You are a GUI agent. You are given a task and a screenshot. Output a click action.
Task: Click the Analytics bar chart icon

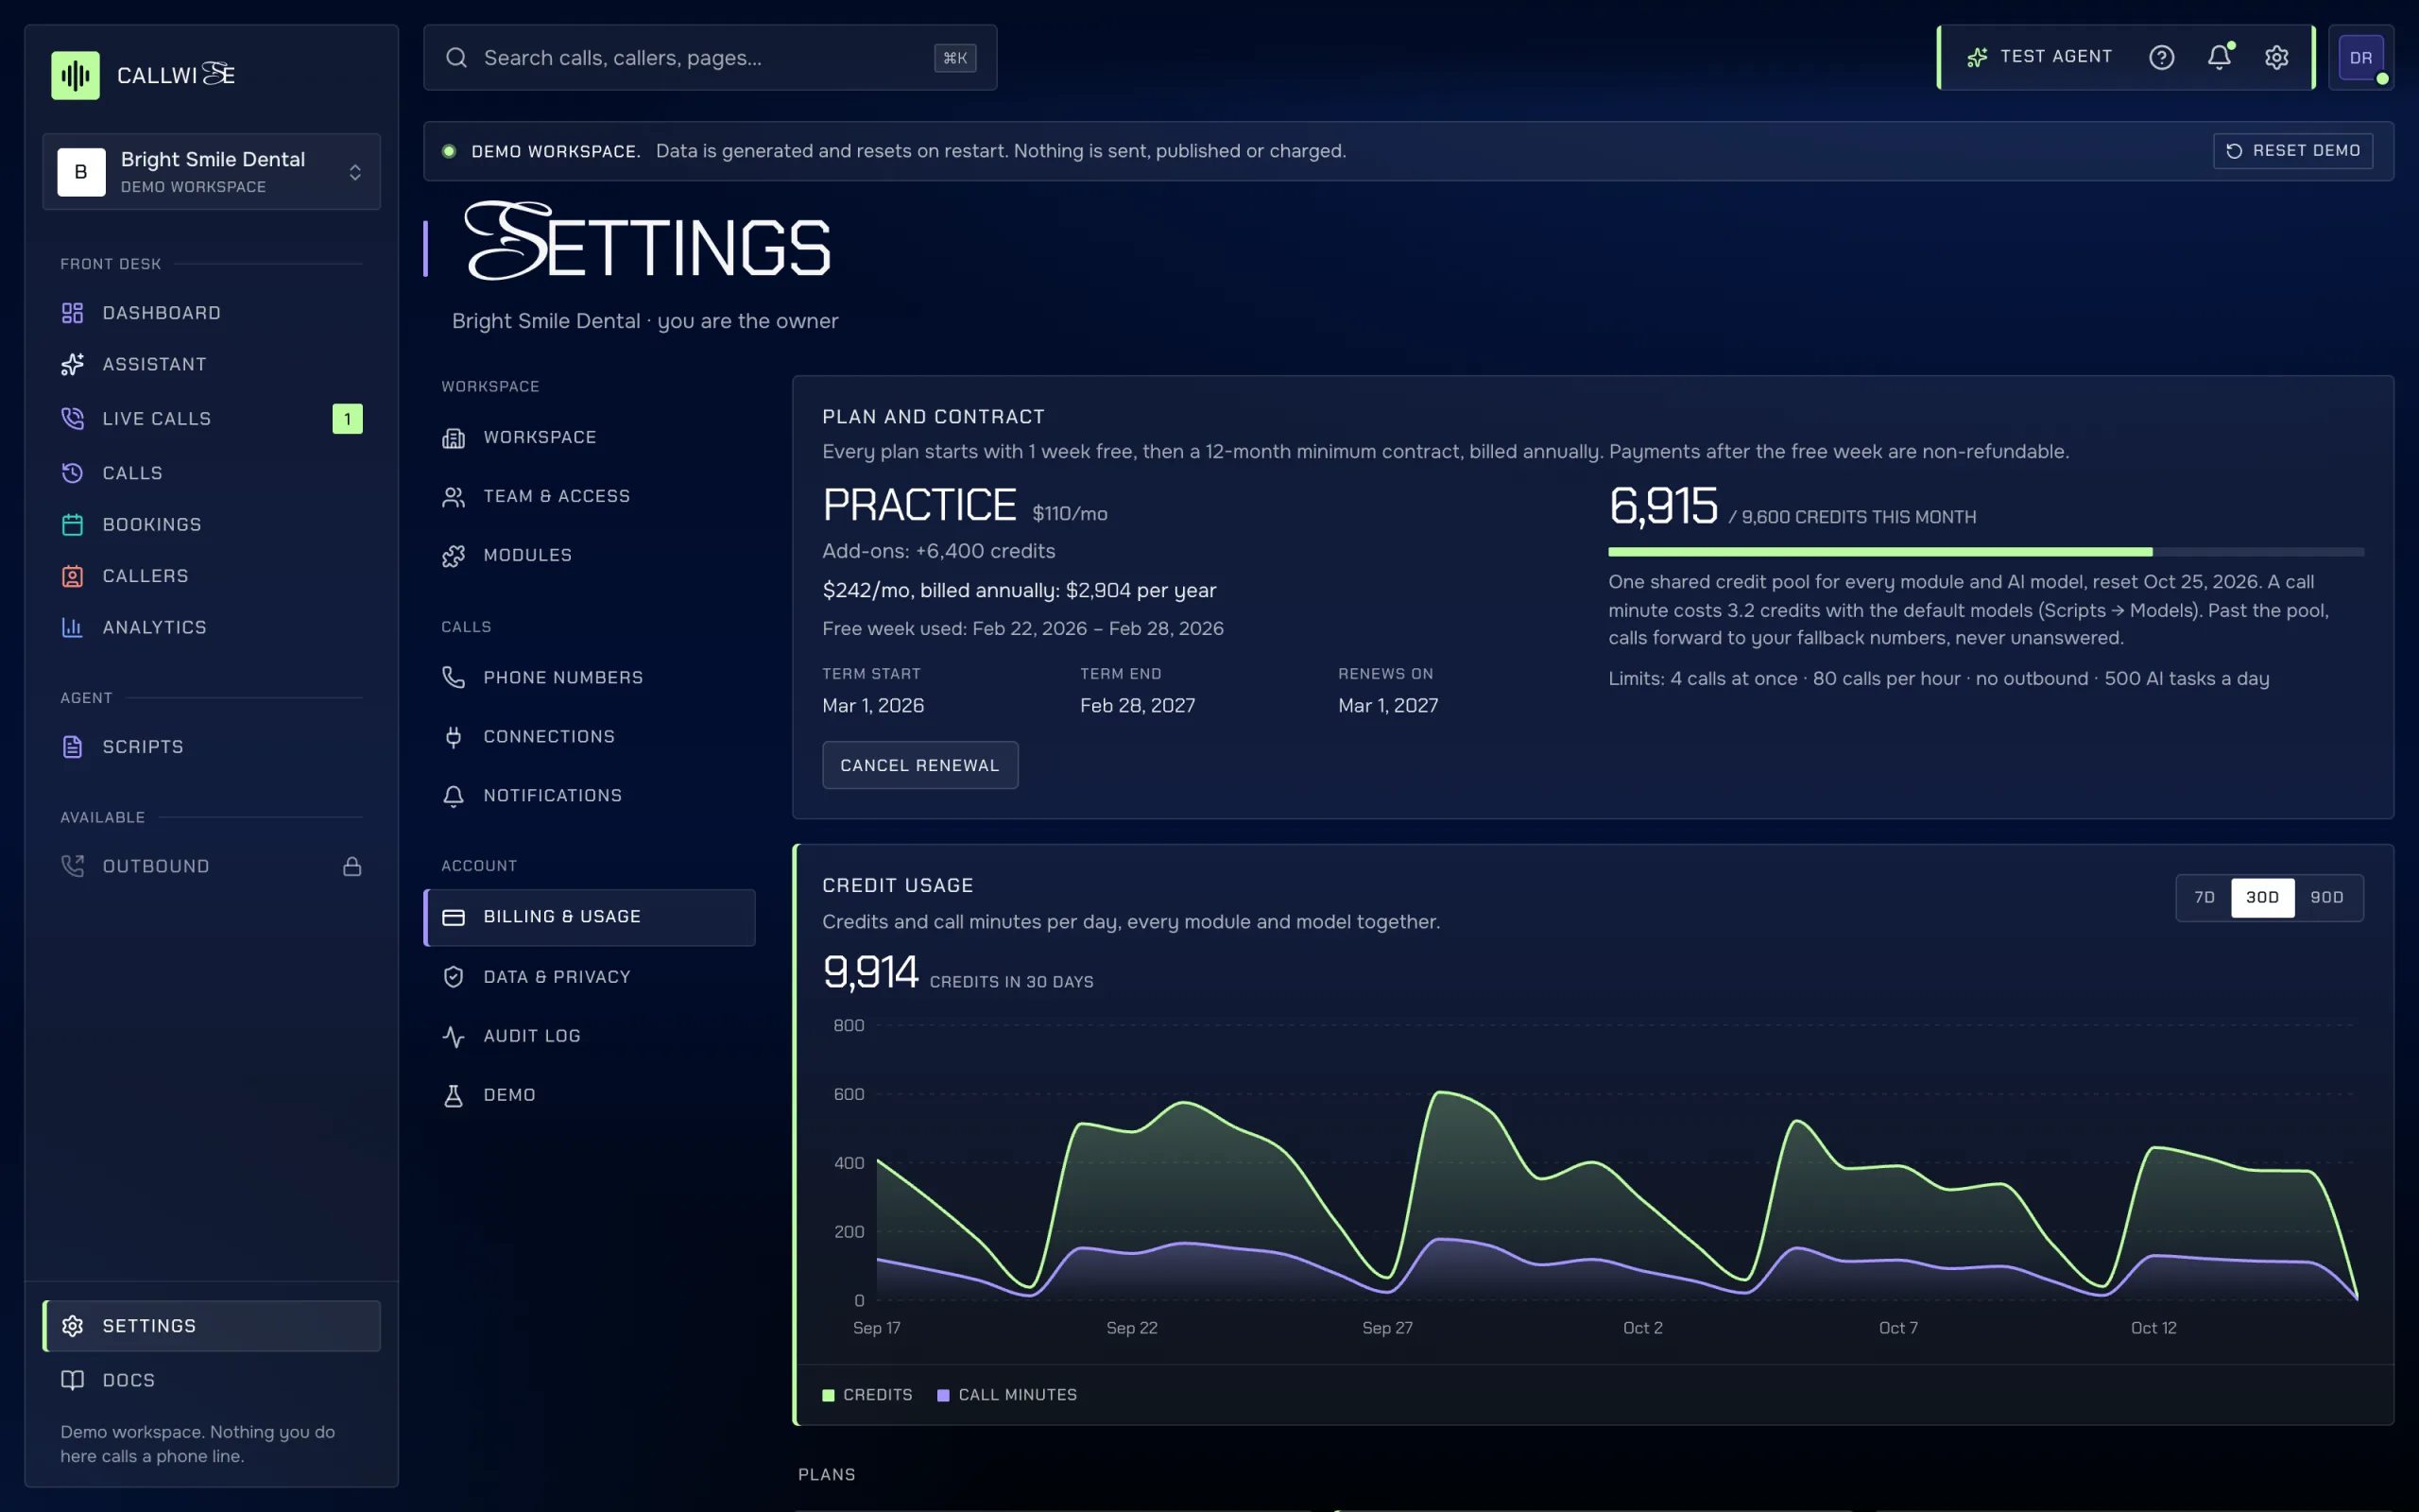pos(72,627)
